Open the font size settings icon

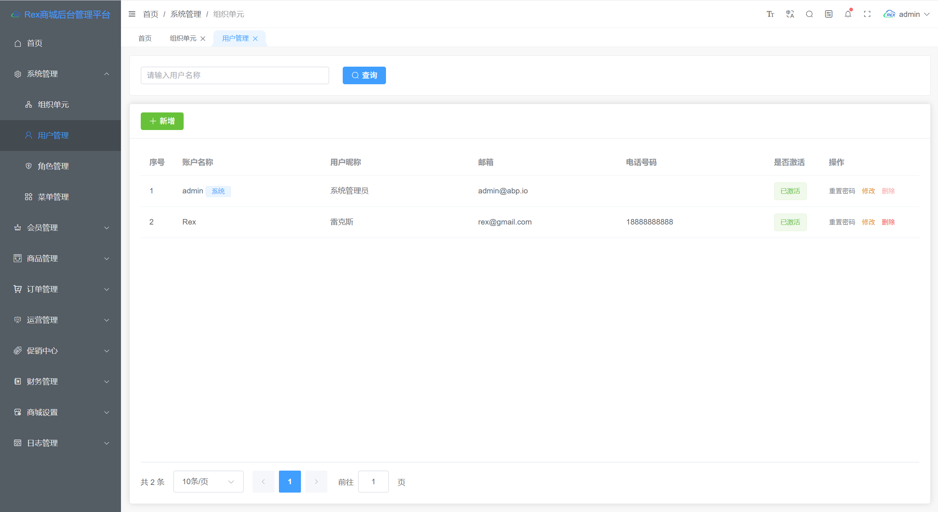tap(770, 14)
